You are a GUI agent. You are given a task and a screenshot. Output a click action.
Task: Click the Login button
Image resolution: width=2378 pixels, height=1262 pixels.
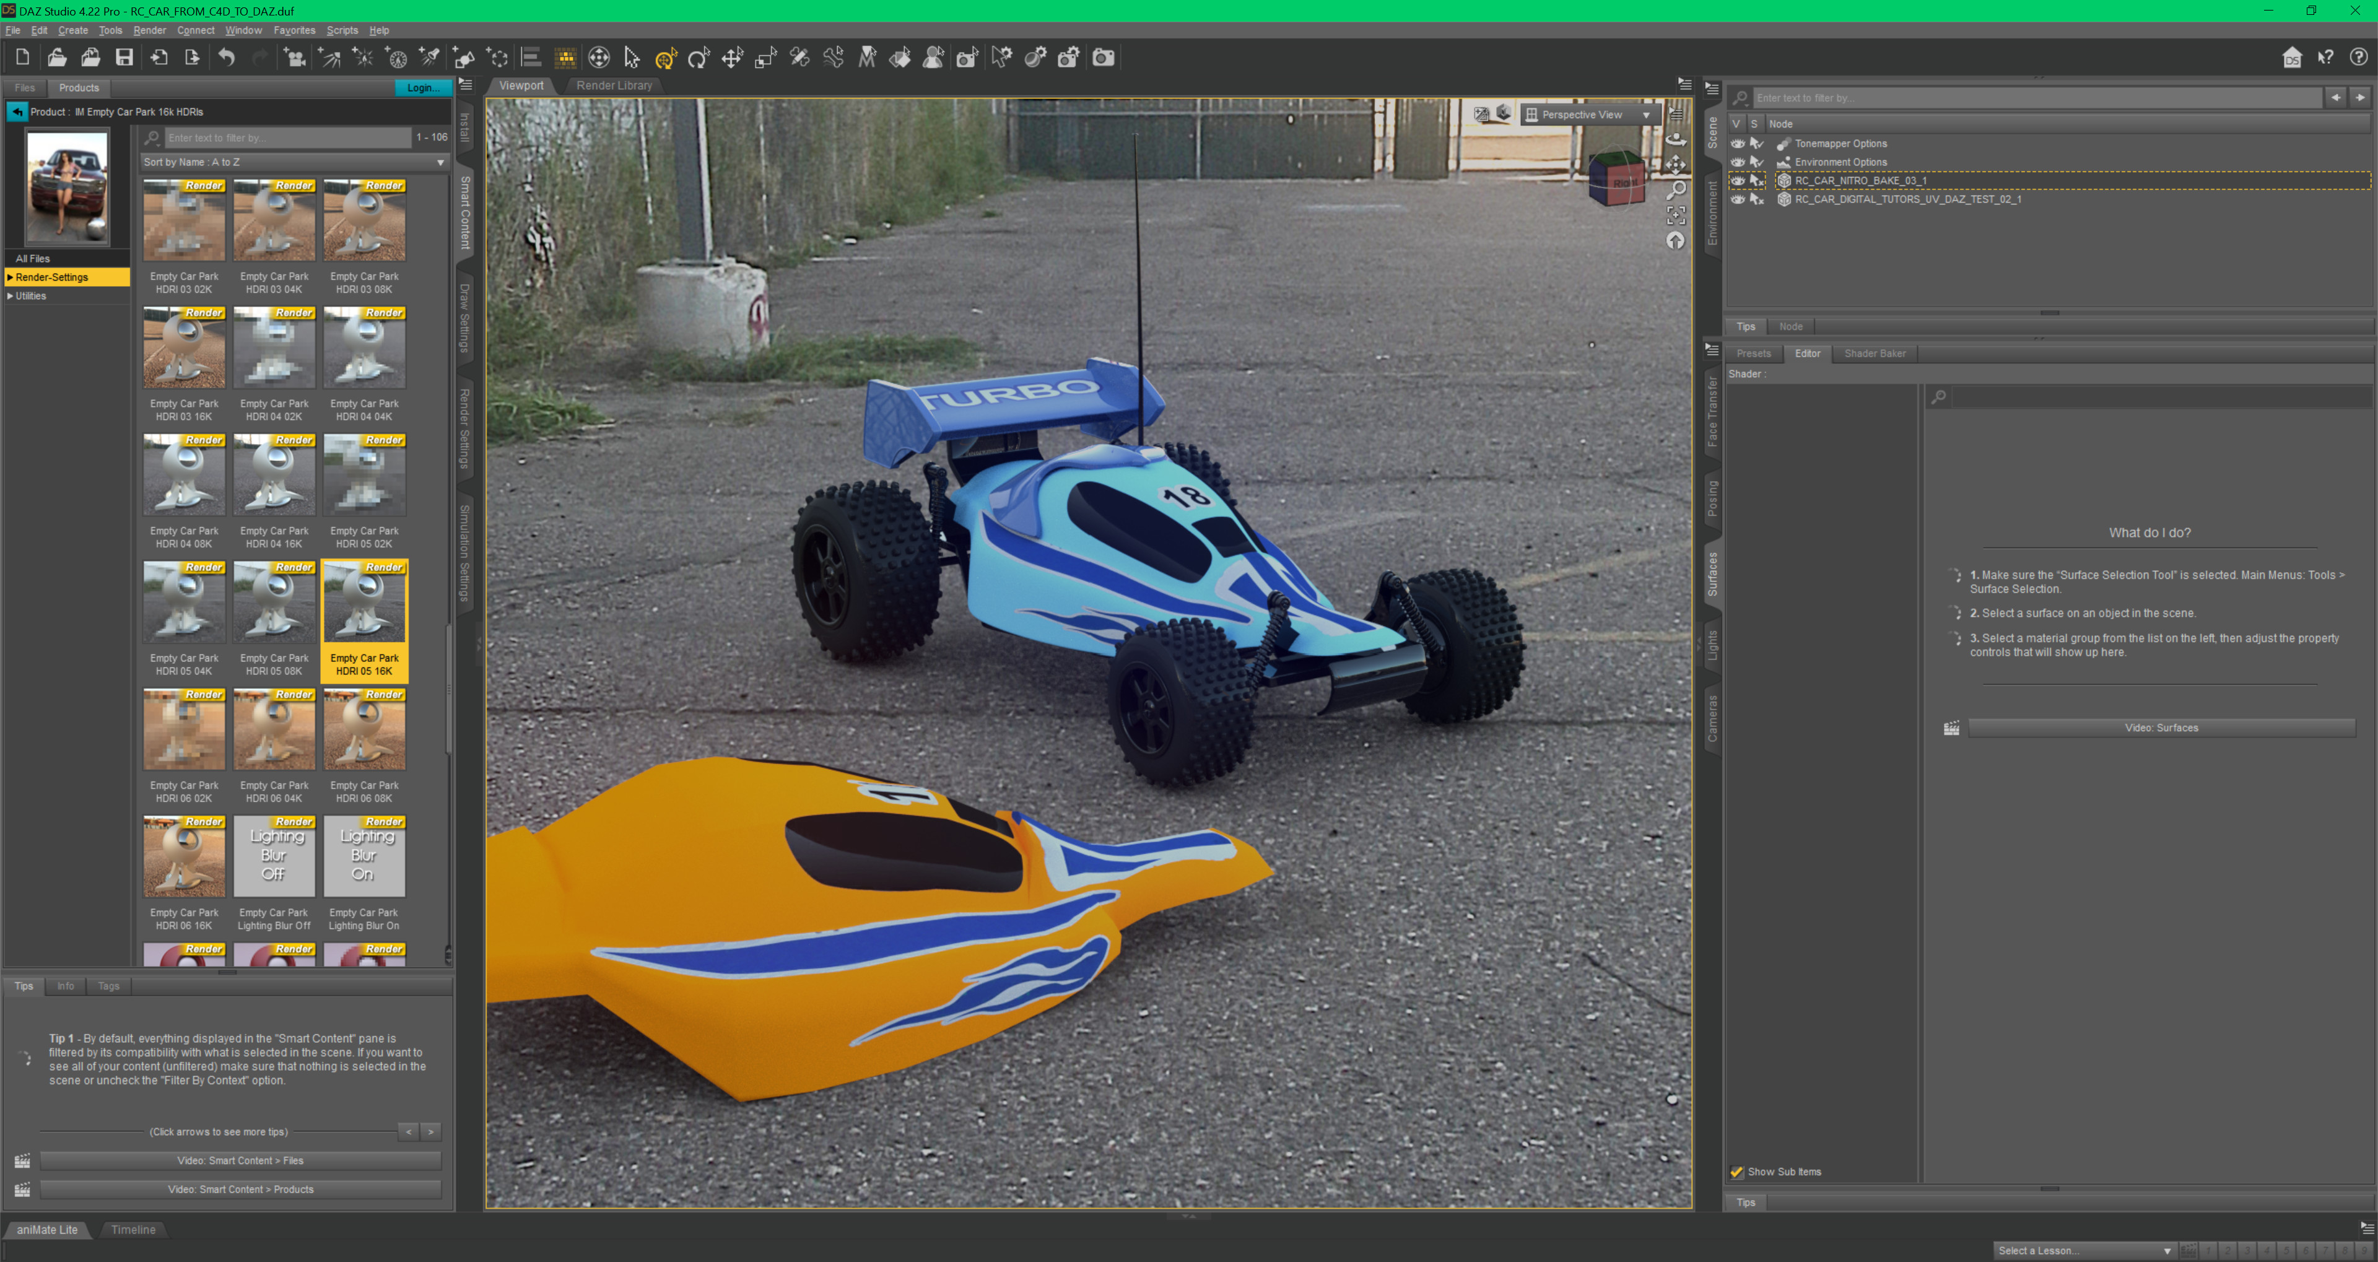point(424,88)
